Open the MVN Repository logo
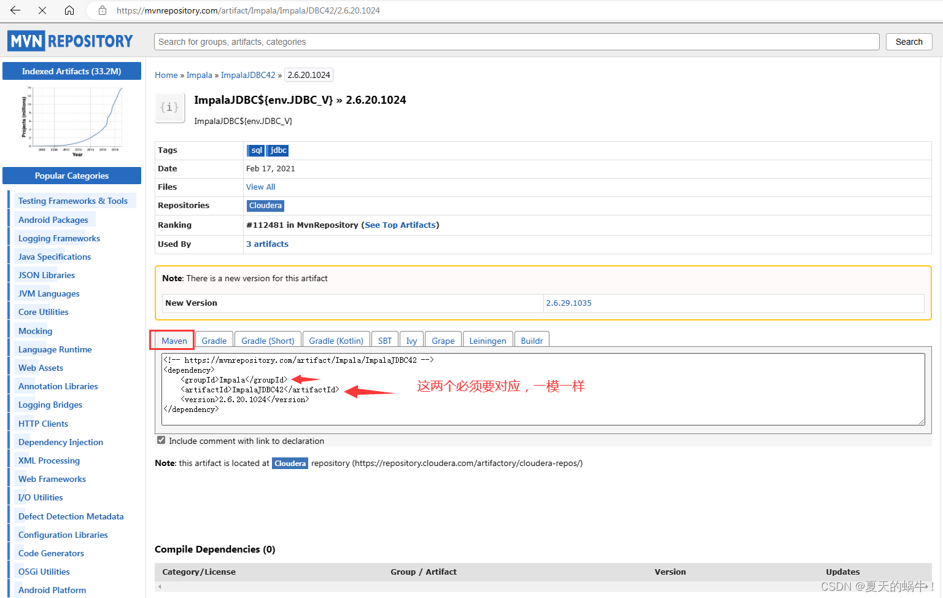This screenshot has height=598, width=943. click(x=71, y=41)
